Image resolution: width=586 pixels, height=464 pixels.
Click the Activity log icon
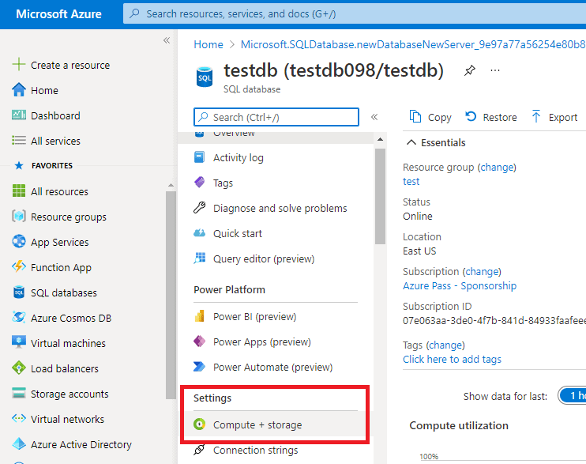point(200,157)
